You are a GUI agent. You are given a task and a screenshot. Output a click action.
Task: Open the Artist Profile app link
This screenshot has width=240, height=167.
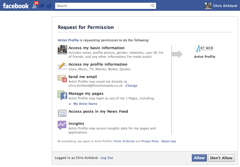(x=68, y=40)
